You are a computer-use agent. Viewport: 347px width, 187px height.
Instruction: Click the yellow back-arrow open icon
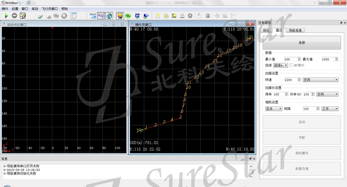(x=166, y=16)
